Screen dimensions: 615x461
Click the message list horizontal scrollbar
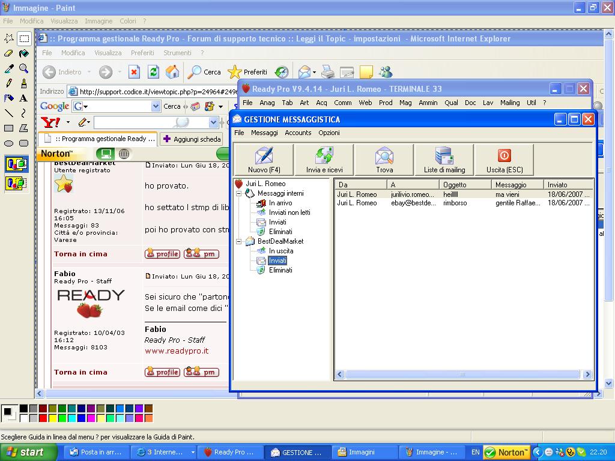click(x=464, y=375)
